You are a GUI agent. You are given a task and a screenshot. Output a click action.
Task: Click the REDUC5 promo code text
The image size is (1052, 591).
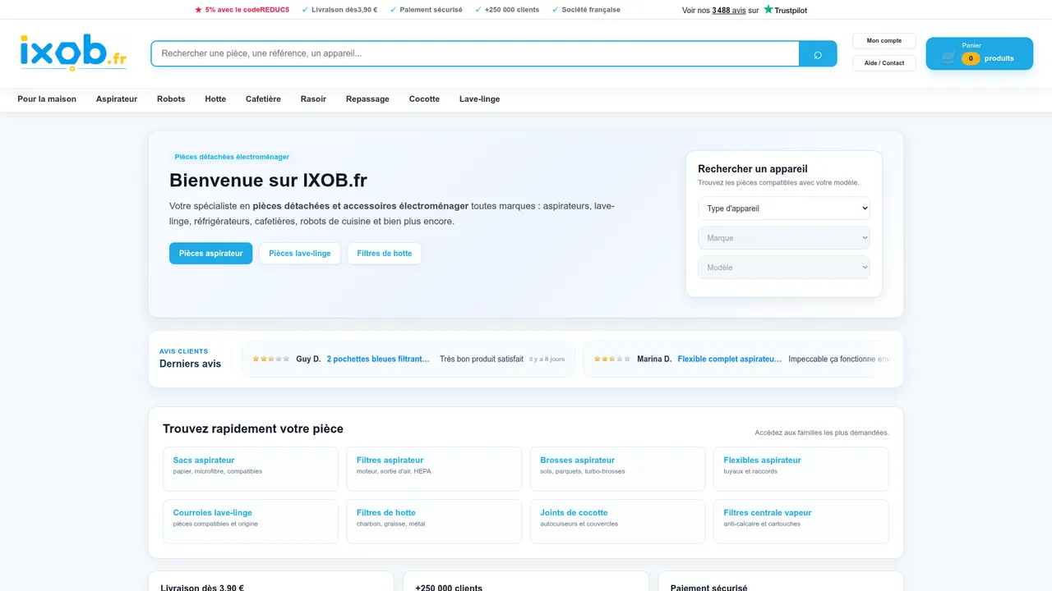(x=275, y=10)
